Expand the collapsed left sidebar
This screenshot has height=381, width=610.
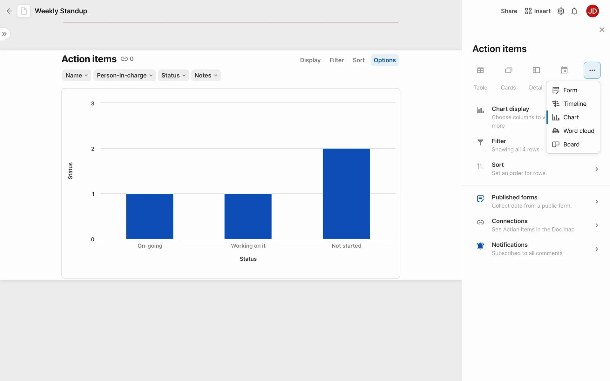tap(4, 34)
